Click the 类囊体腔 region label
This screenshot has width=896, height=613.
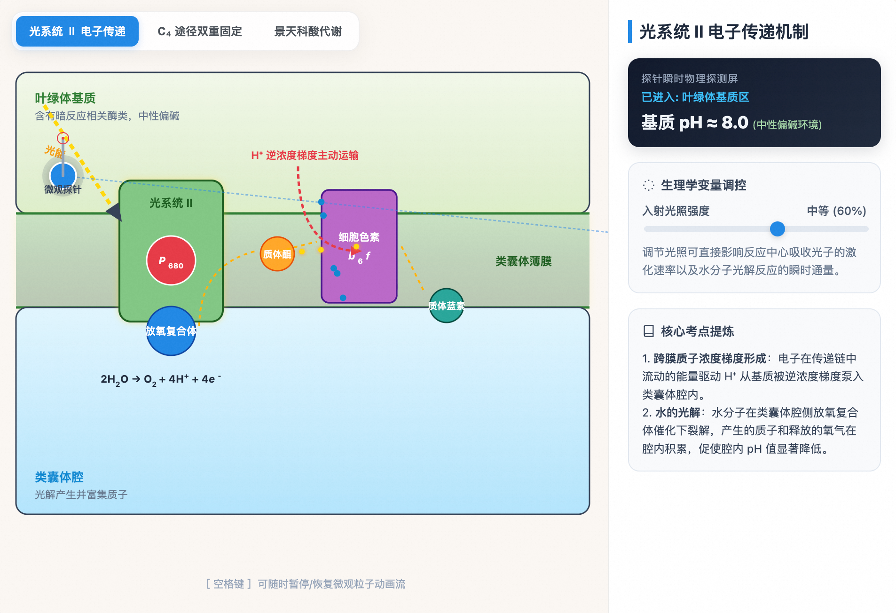tap(59, 477)
